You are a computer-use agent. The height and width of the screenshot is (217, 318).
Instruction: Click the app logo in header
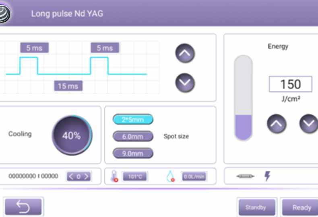4,14
